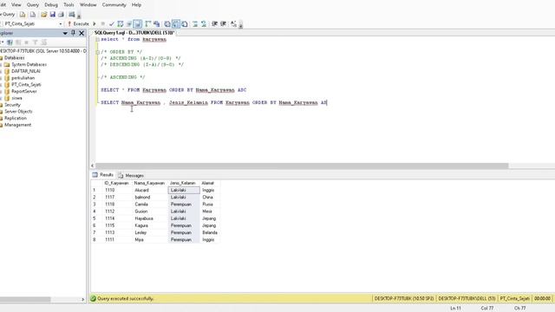Click Connect Object Explorer icon
This screenshot has height=312, width=555.
point(10,42)
